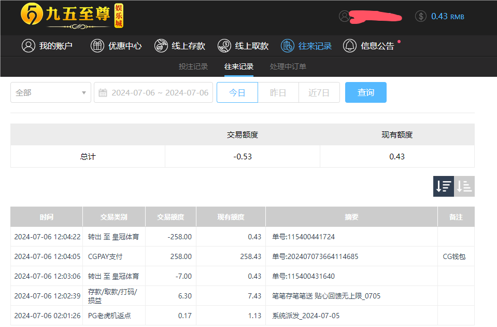Image resolution: width=497 pixels, height=327 pixels.
Task: Open the 线上存款 deposit icon
Action: (161, 46)
